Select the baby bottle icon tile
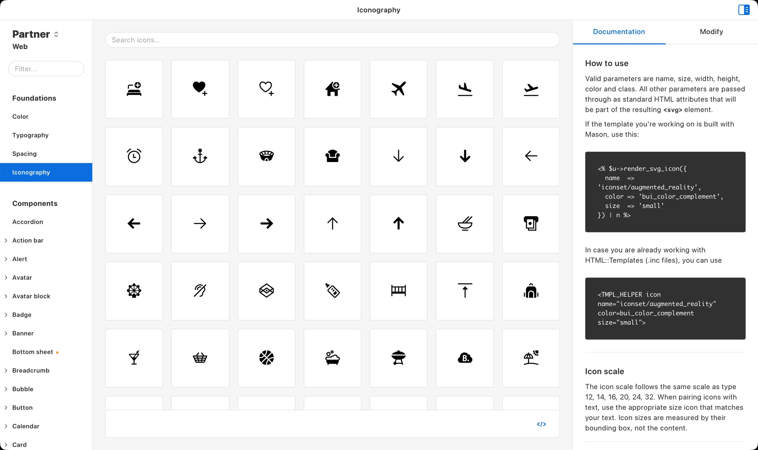 pyautogui.click(x=332, y=291)
